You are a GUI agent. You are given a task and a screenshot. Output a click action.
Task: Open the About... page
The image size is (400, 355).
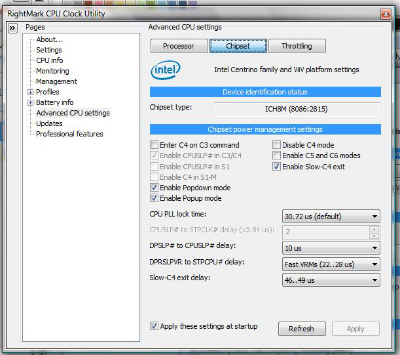tap(50, 39)
